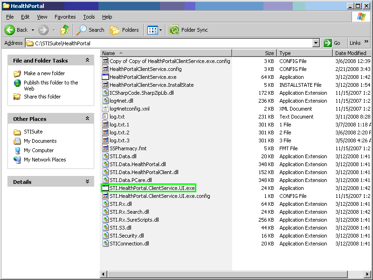The height and width of the screenshot is (280, 373).
Task: Click the grey Forward arrow button
Action: 43,30
